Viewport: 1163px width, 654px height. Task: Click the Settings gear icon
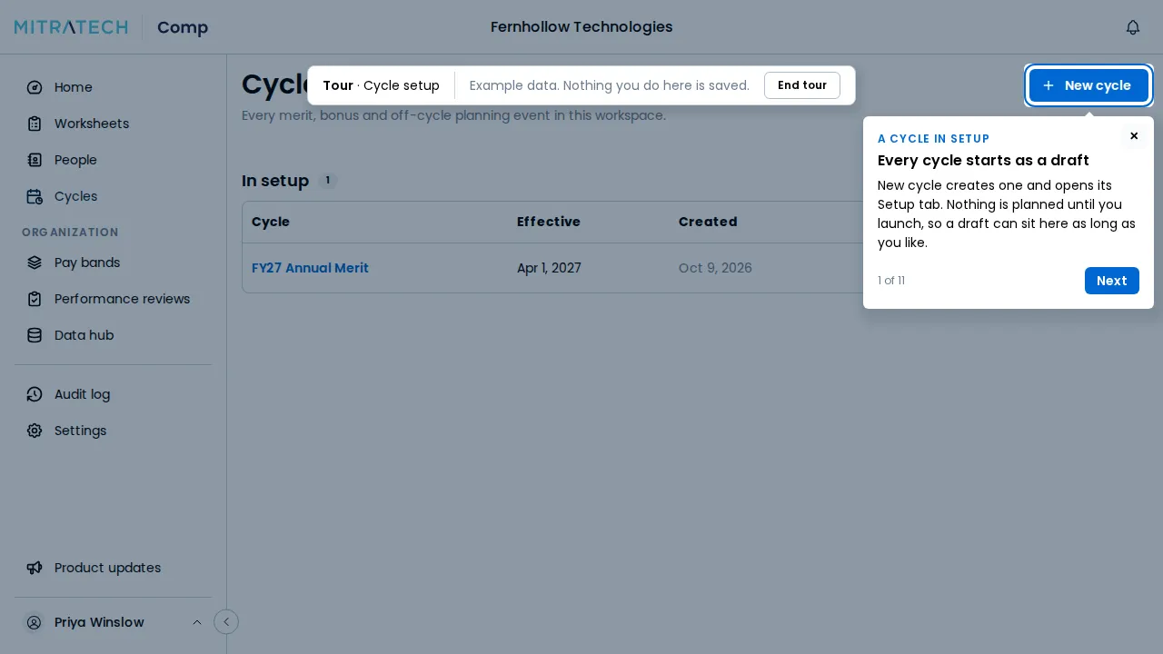pyautogui.click(x=35, y=431)
